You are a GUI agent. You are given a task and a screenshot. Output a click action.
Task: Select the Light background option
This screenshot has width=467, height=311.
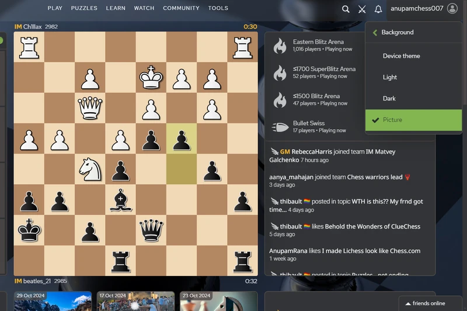(390, 77)
